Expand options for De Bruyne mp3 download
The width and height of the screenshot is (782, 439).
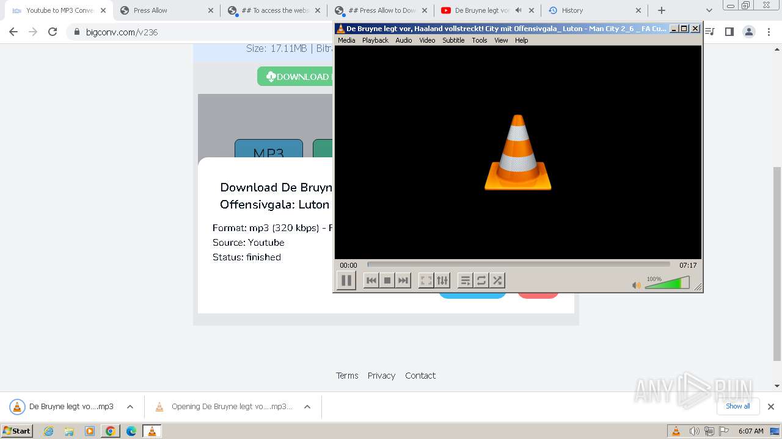click(x=130, y=407)
